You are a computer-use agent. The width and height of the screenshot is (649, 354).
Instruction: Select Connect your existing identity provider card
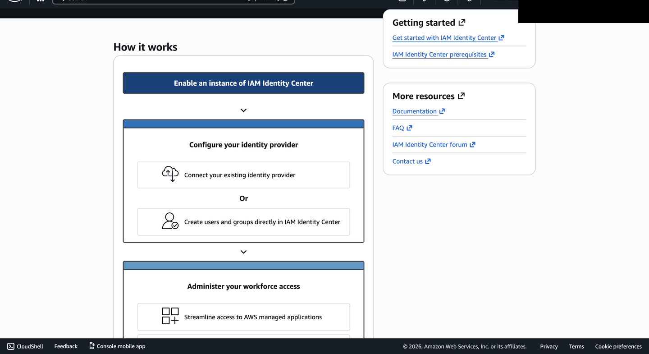(x=243, y=175)
